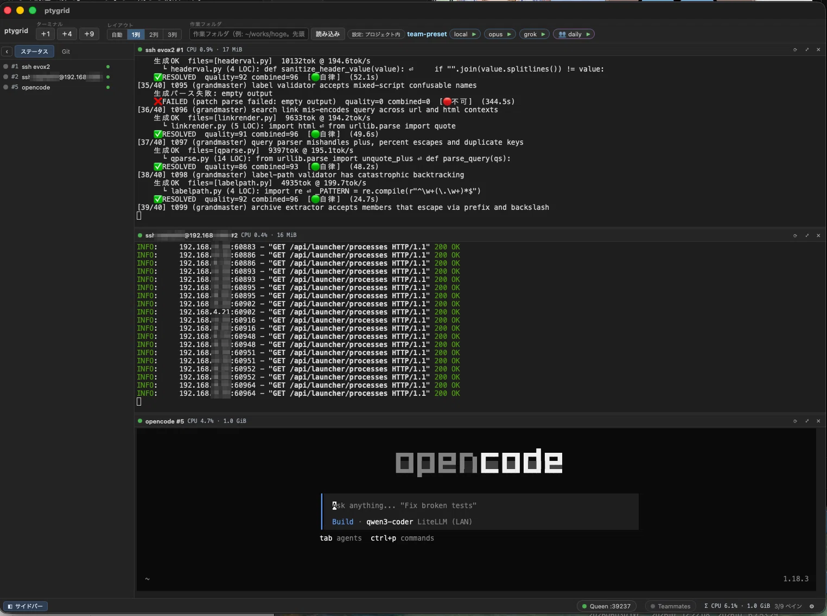Add four terminals with +4
Image resolution: width=827 pixels, height=616 pixels.
pyautogui.click(x=67, y=34)
